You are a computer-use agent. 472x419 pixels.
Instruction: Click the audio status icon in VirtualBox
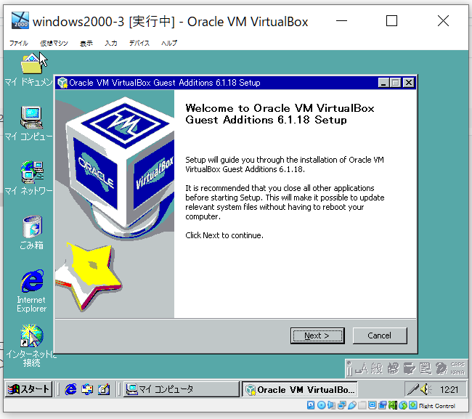[331, 405]
